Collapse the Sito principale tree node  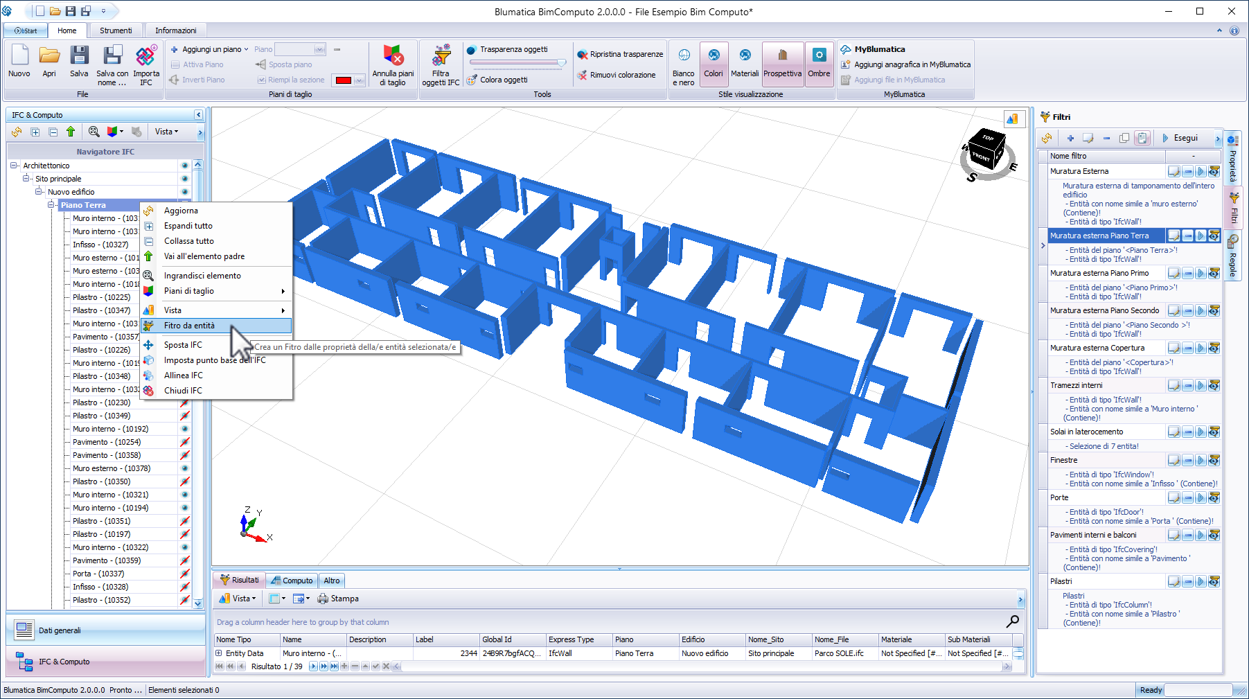click(26, 179)
